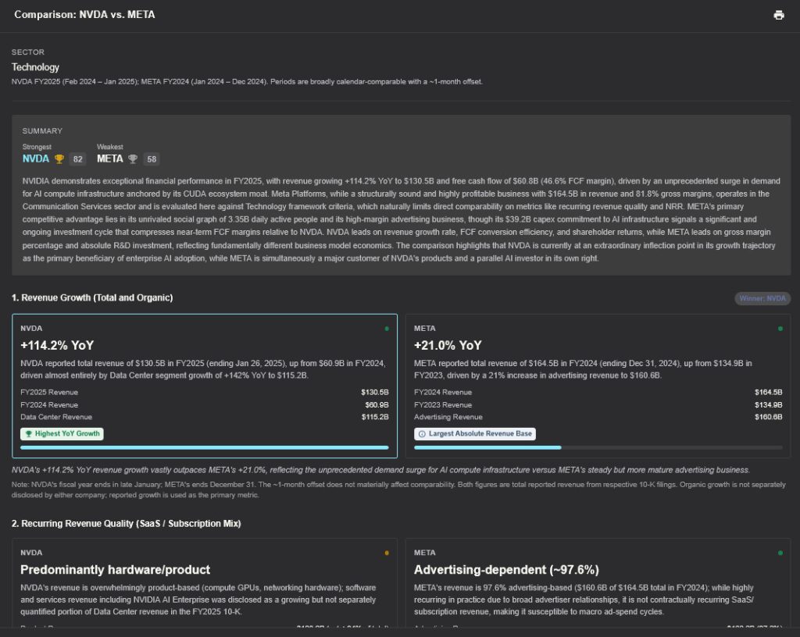Click META FY2024 Revenue value $164.5B

click(x=769, y=393)
